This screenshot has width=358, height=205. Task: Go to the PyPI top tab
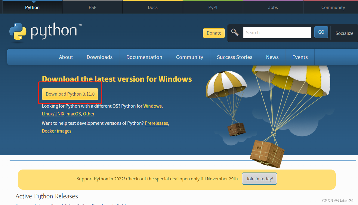pos(213,7)
